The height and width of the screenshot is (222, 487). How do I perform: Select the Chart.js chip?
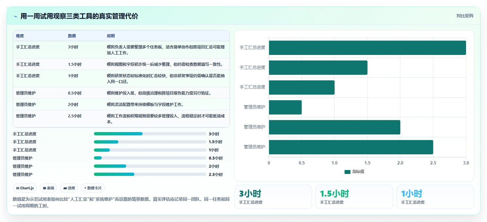[x=25, y=188]
